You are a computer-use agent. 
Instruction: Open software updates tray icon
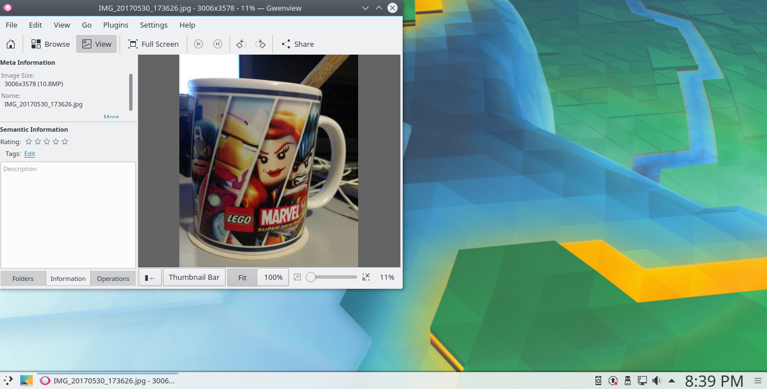pyautogui.click(x=613, y=381)
